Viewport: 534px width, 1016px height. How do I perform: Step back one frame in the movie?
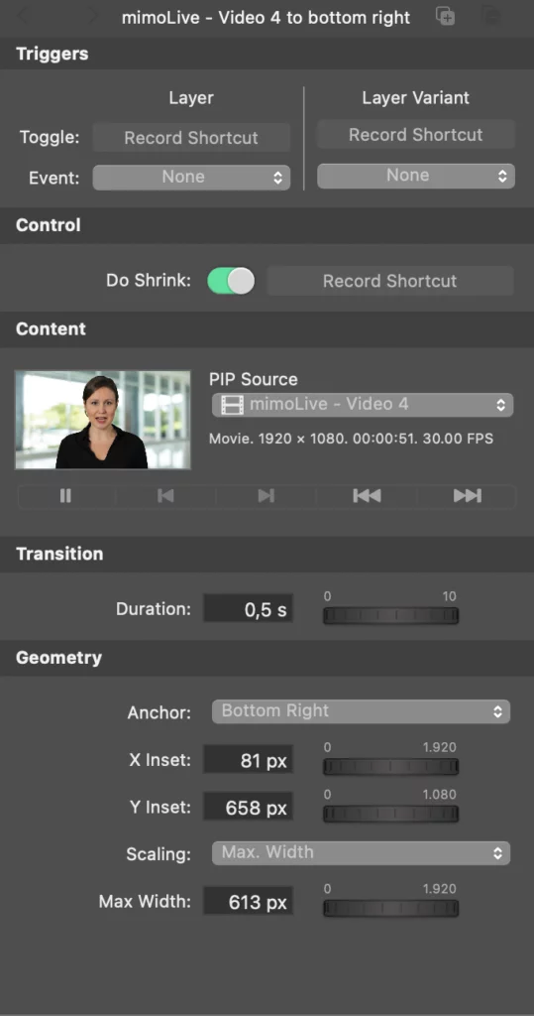[165, 496]
